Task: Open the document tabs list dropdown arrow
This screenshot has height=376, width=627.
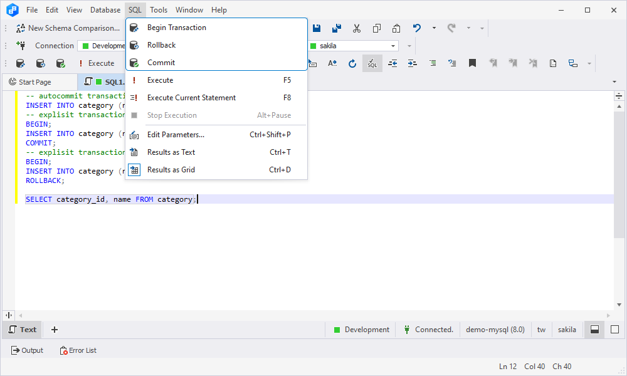Action: point(614,81)
